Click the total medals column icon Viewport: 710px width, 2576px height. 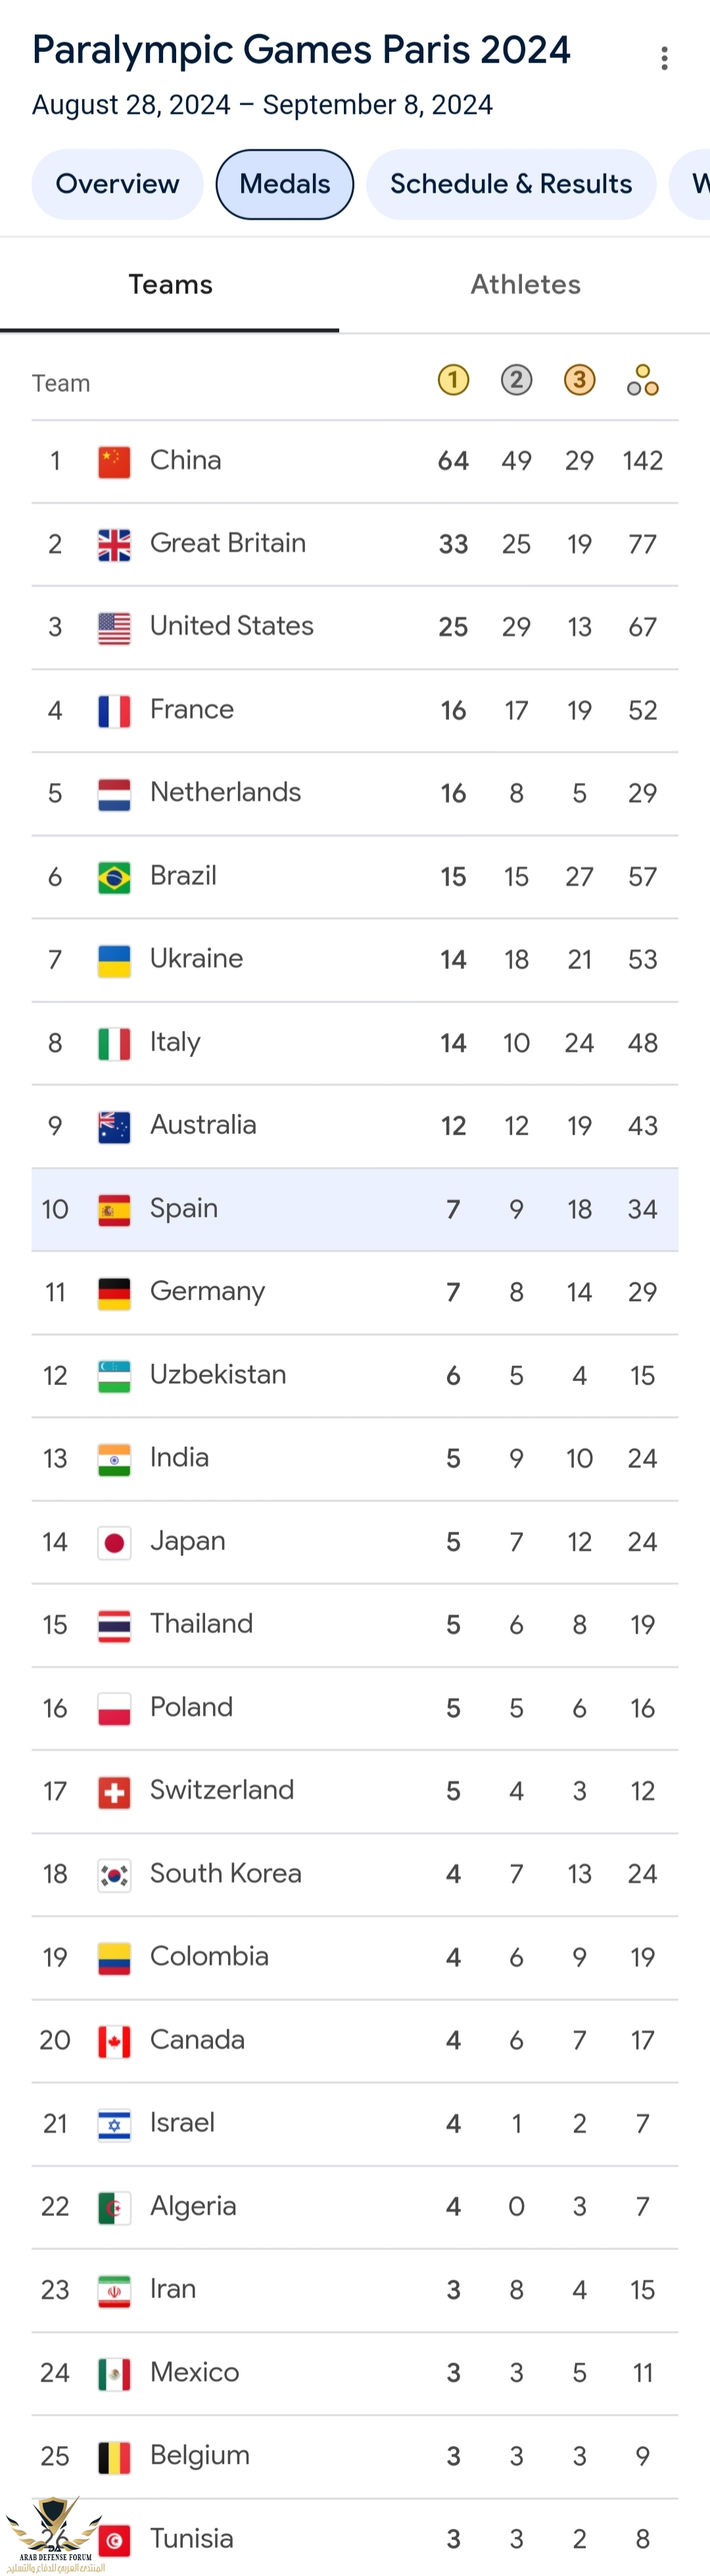(x=642, y=380)
